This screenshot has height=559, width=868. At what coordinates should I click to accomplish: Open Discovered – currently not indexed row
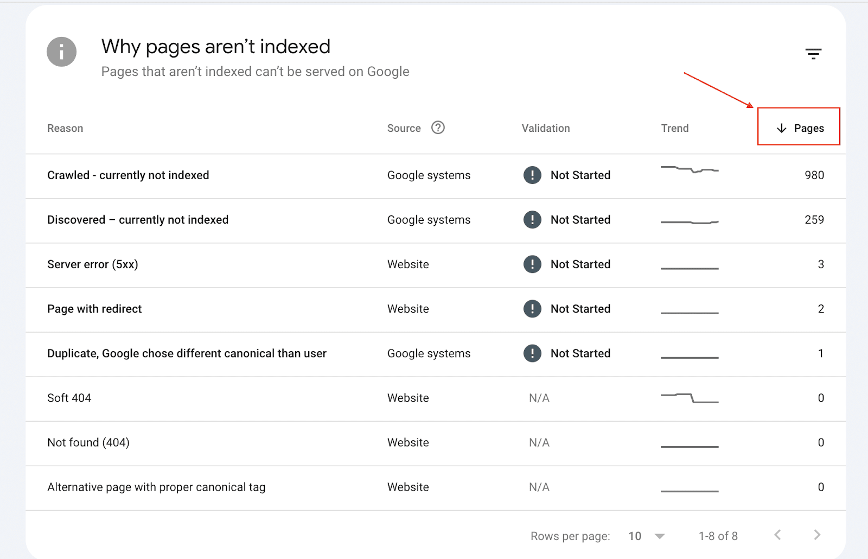point(138,220)
